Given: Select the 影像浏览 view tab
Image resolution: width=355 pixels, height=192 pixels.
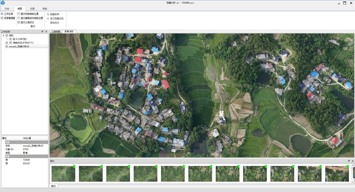Looking at the screenshot, I should 69,31.
